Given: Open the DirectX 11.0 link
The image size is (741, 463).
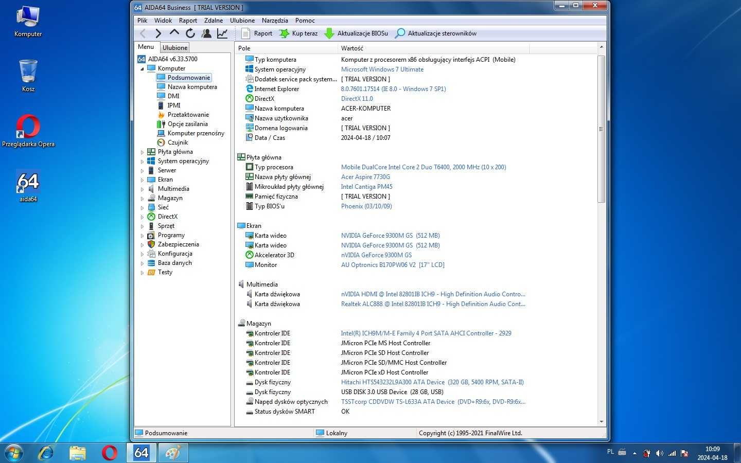Looking at the screenshot, I should click(x=357, y=99).
